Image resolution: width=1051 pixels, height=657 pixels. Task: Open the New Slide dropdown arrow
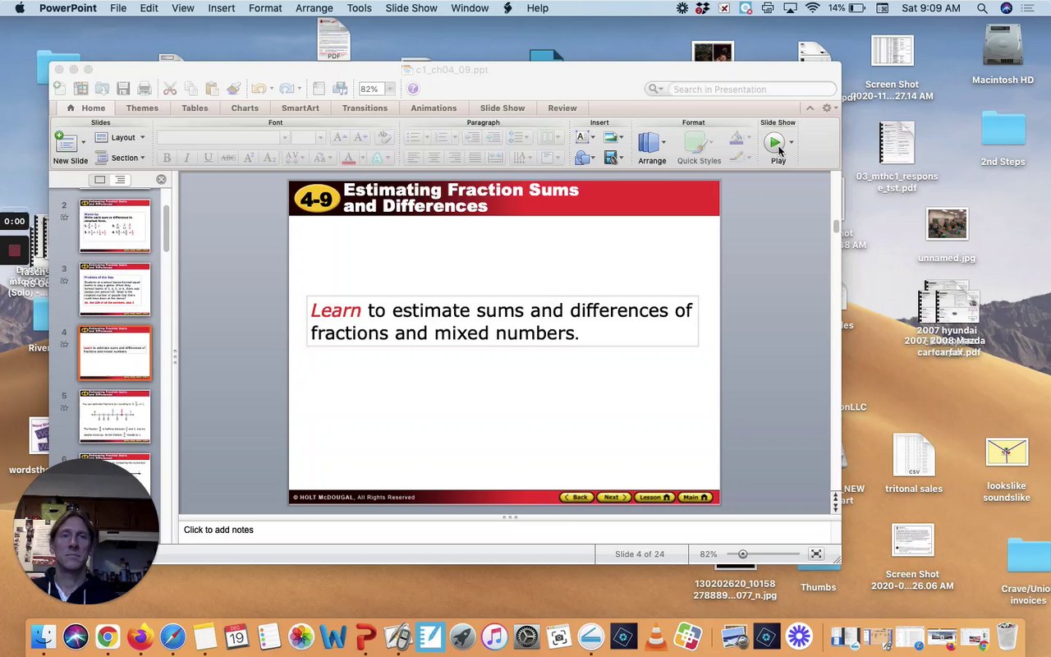[83, 142]
